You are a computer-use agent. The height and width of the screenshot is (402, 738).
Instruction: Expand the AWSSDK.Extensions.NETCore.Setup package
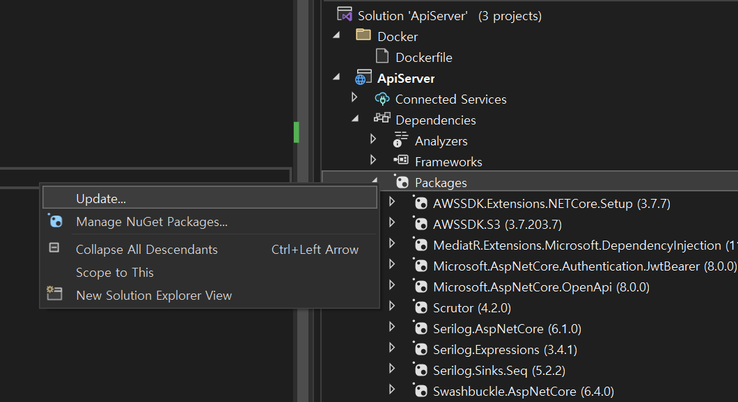point(391,202)
